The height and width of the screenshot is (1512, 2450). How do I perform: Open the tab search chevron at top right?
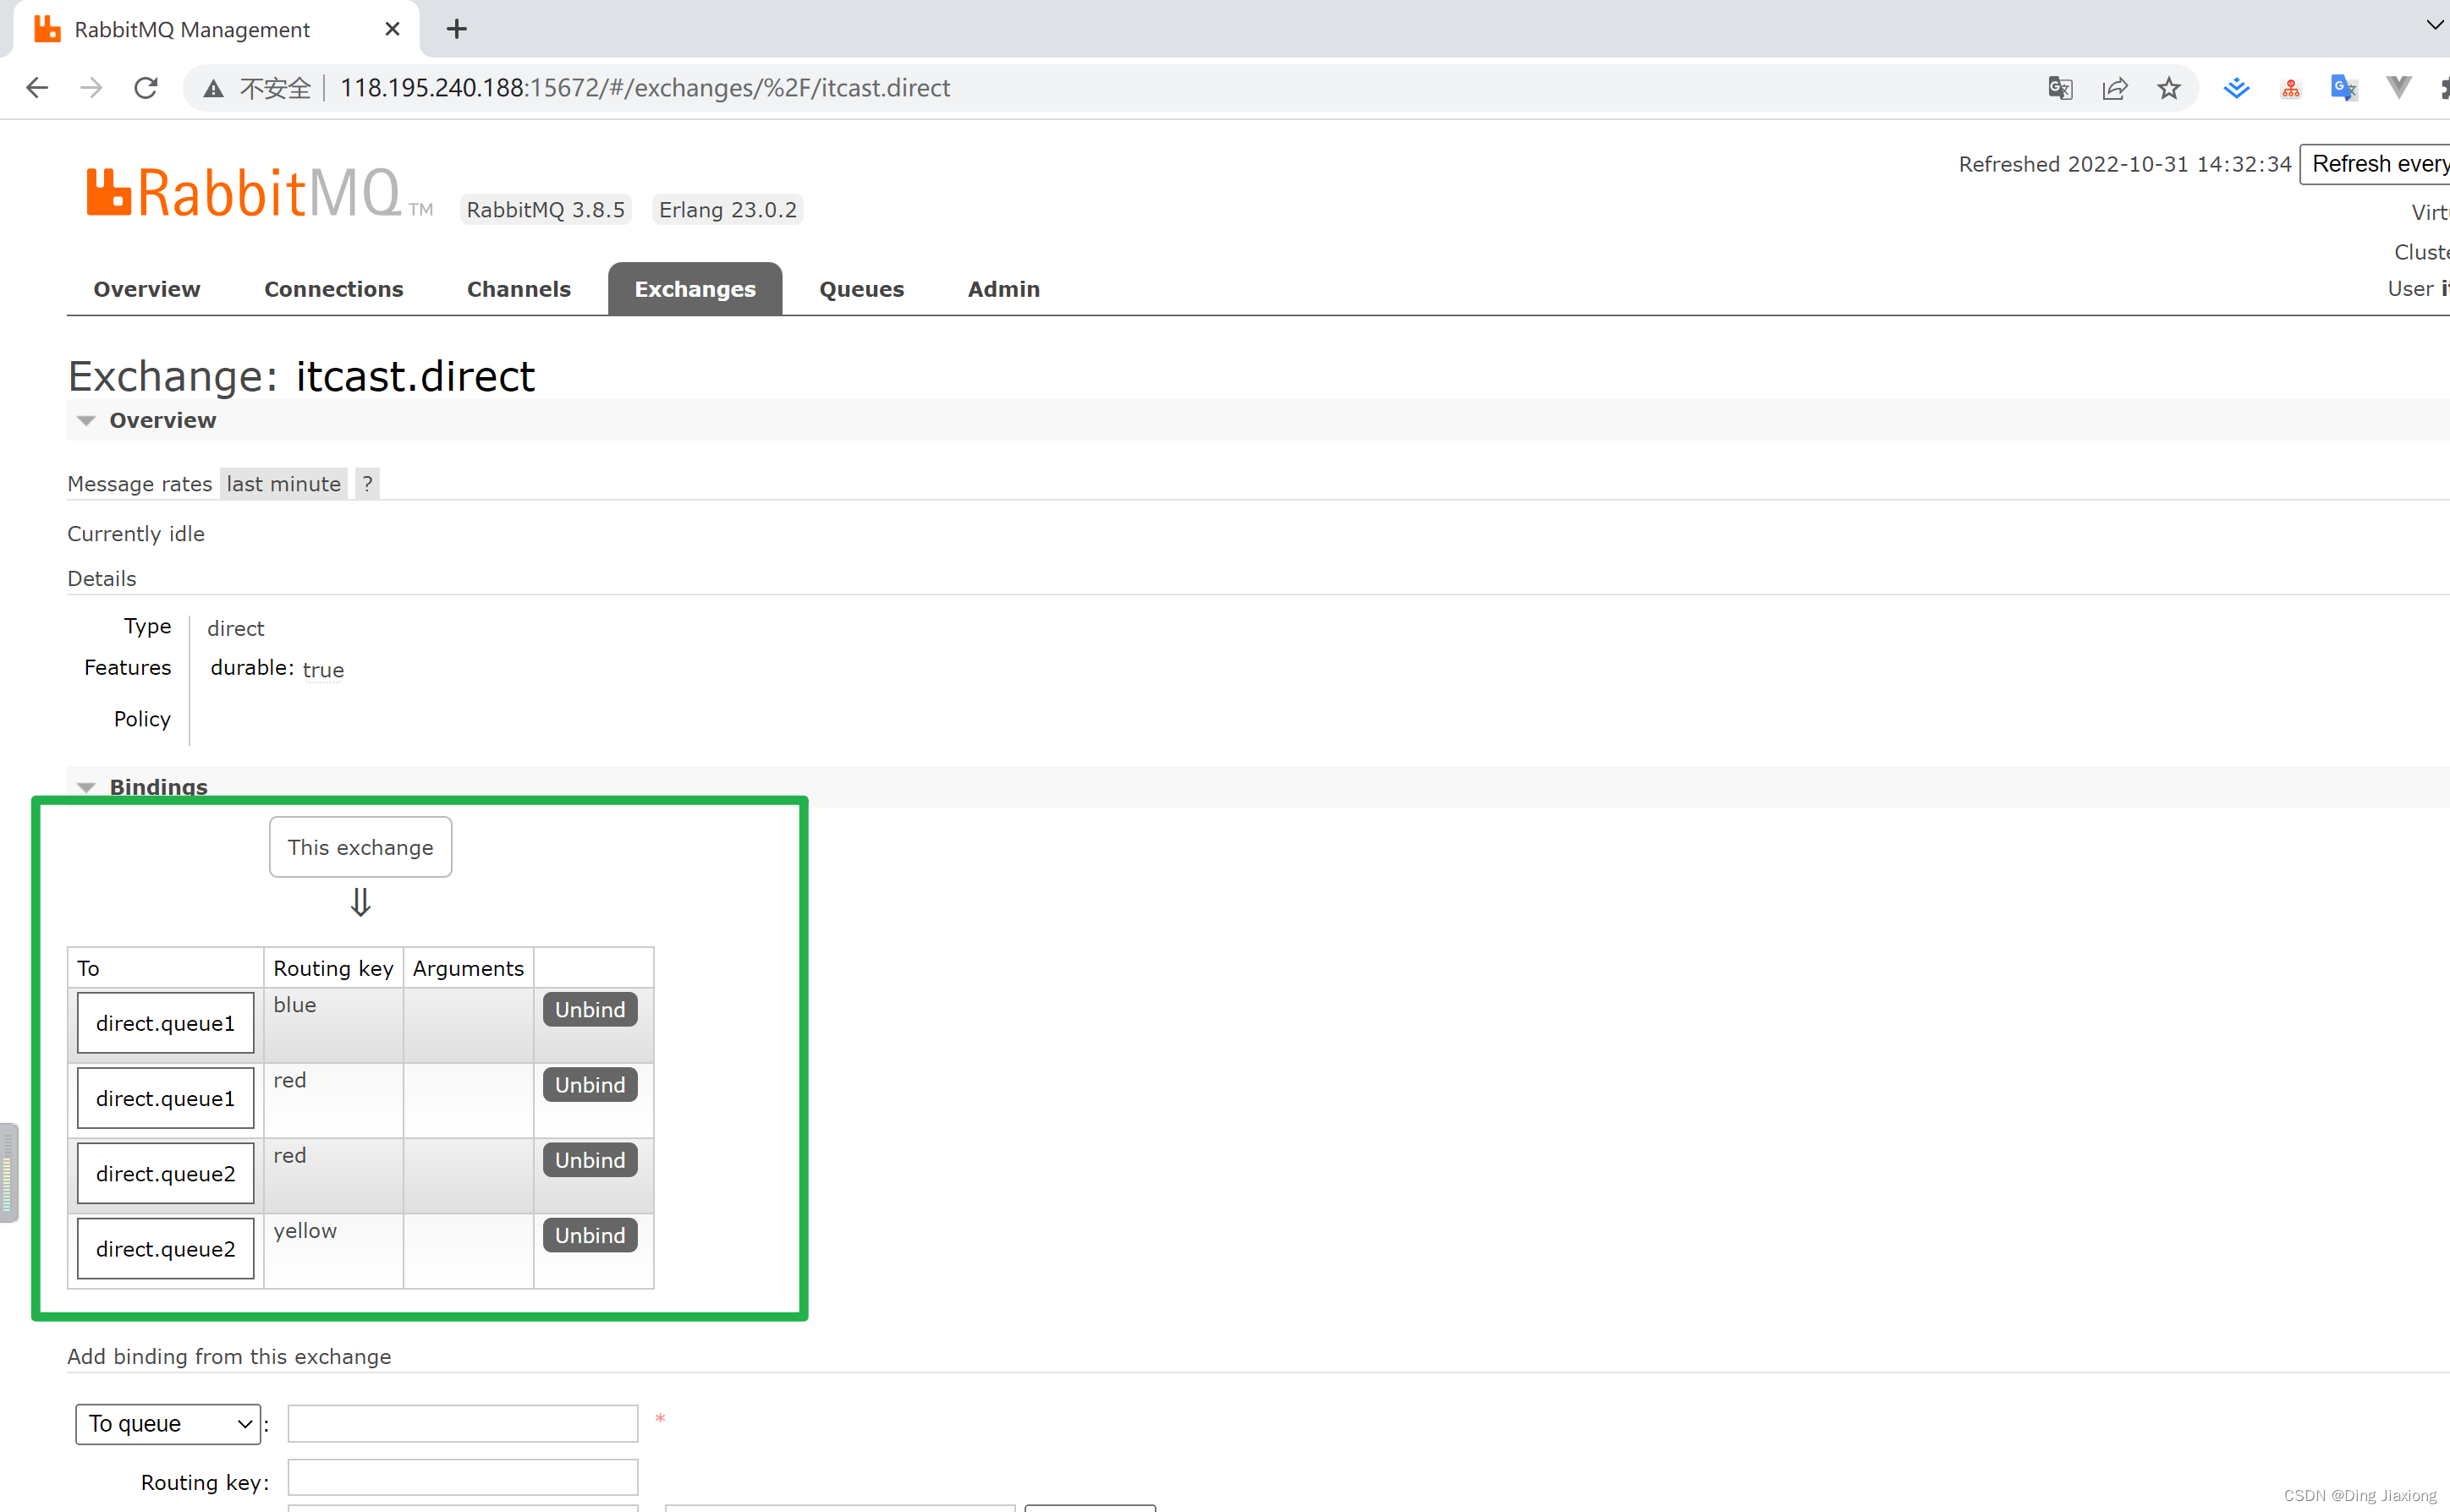tap(2435, 25)
